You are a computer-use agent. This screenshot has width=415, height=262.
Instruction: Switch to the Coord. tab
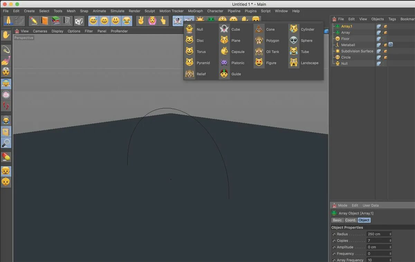(x=351, y=220)
